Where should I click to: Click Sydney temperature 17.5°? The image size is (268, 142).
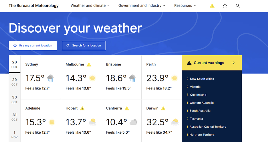pos(35,78)
